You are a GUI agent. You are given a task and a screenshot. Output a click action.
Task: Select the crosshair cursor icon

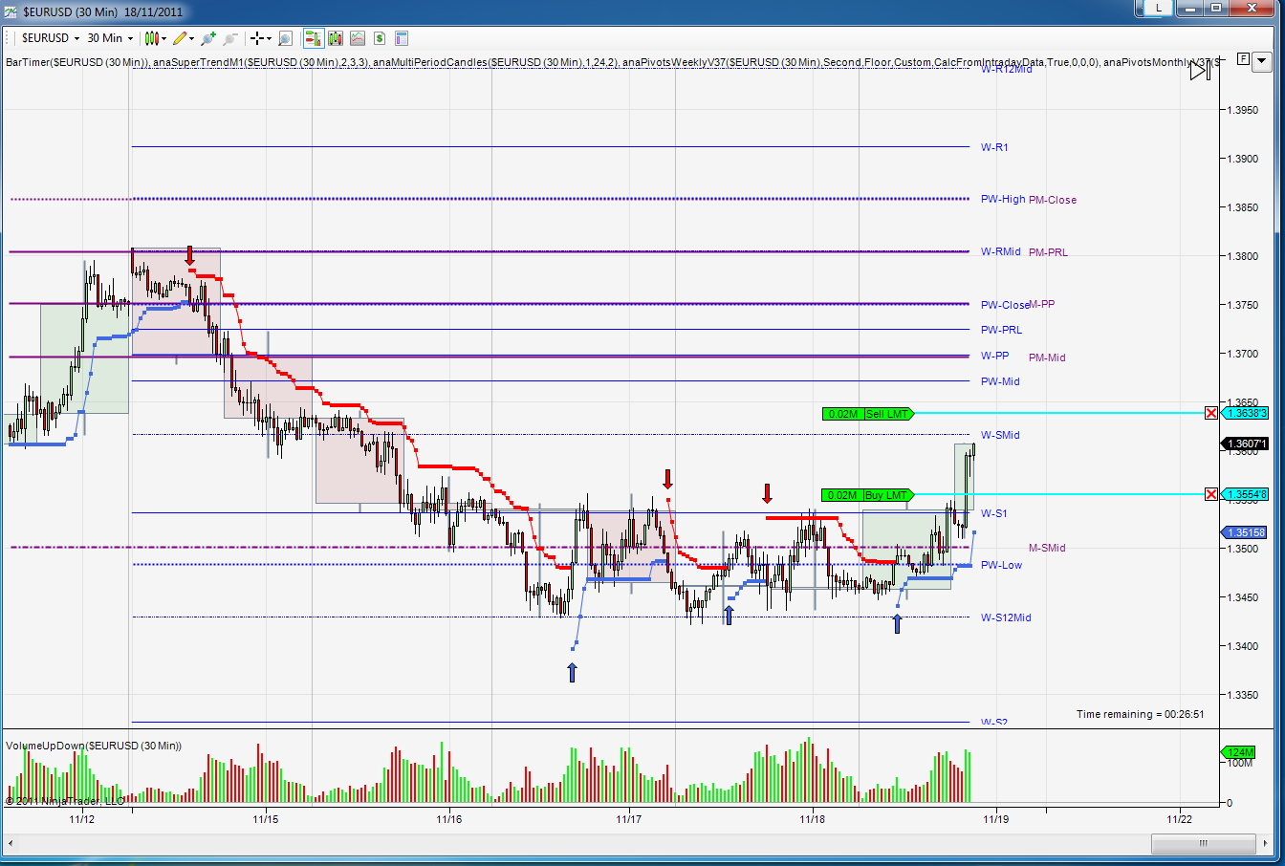point(256,38)
